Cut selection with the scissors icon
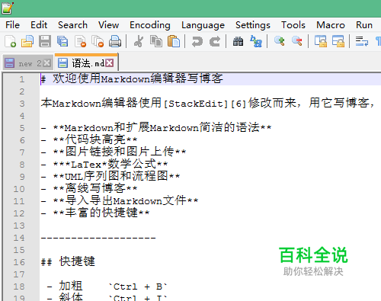The width and height of the screenshot is (381, 301). (x=139, y=41)
